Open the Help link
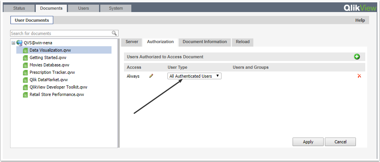The image size is (380, 162). [360, 20]
